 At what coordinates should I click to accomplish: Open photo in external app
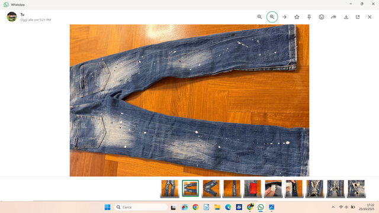tap(358, 17)
